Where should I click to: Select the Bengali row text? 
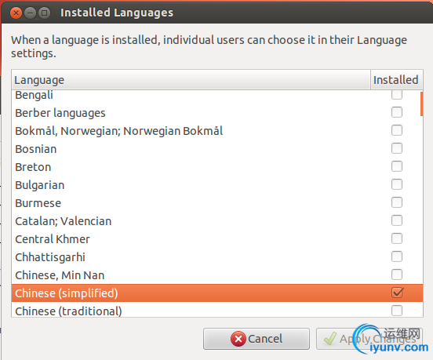[34, 95]
